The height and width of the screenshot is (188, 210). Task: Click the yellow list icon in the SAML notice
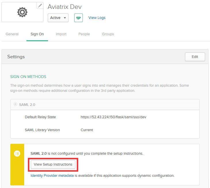click(17, 154)
